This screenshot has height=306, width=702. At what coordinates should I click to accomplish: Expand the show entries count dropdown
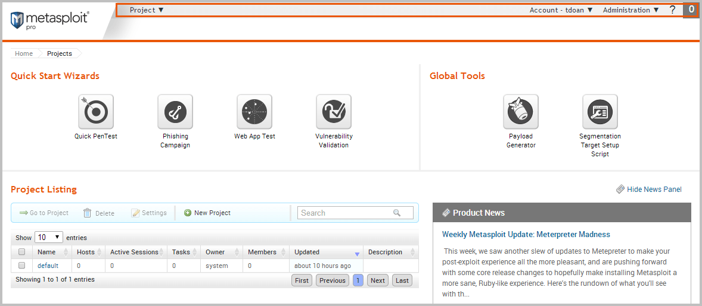(49, 238)
